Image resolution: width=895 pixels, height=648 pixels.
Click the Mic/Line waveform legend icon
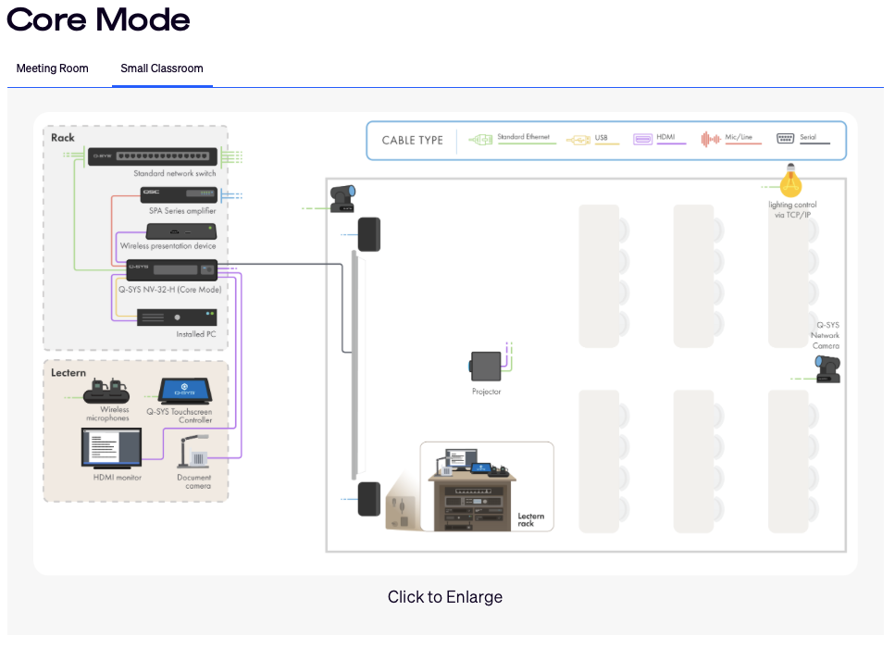pos(711,139)
